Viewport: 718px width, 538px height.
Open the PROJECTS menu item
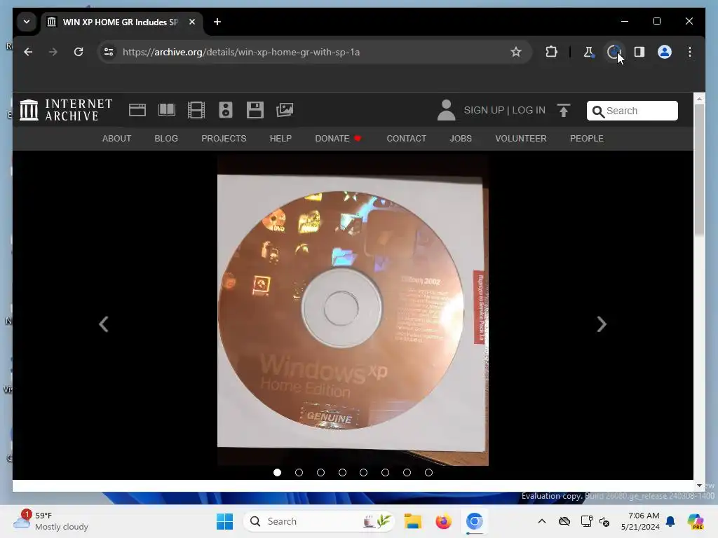[224, 139]
